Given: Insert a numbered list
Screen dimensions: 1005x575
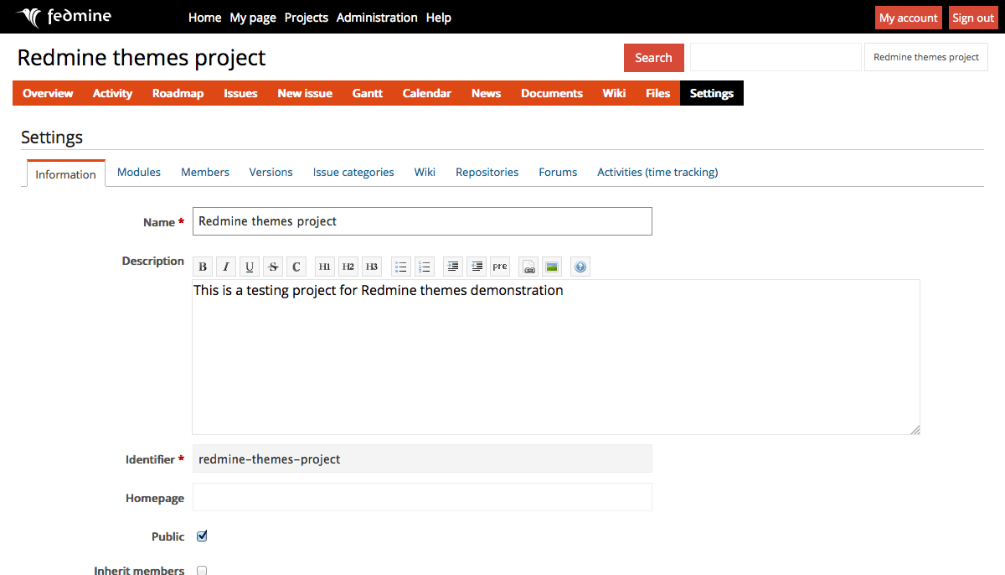Looking at the screenshot, I should pyautogui.click(x=425, y=267).
